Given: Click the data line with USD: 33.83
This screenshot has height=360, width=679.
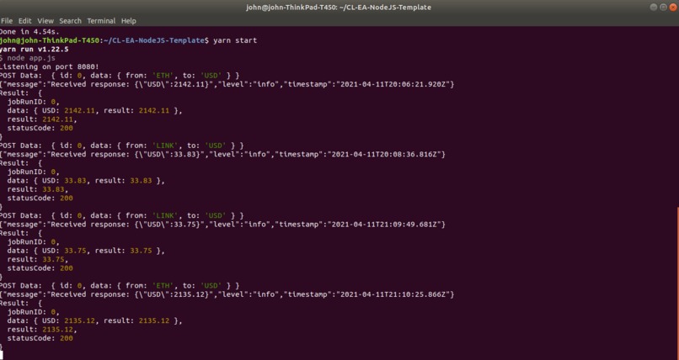Looking at the screenshot, I should 86,181.
